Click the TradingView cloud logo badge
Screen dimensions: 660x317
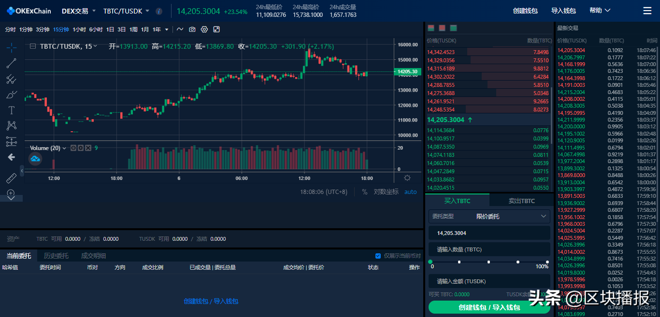[x=35, y=158]
